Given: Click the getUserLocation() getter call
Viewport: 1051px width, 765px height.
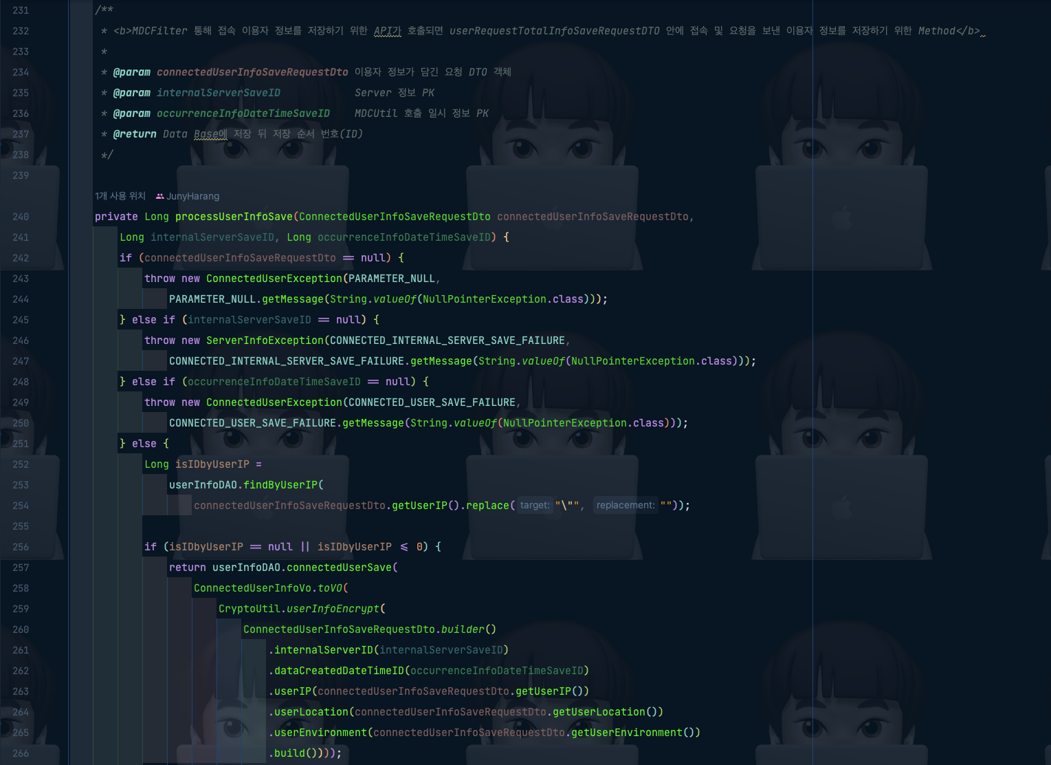Looking at the screenshot, I should point(608,712).
